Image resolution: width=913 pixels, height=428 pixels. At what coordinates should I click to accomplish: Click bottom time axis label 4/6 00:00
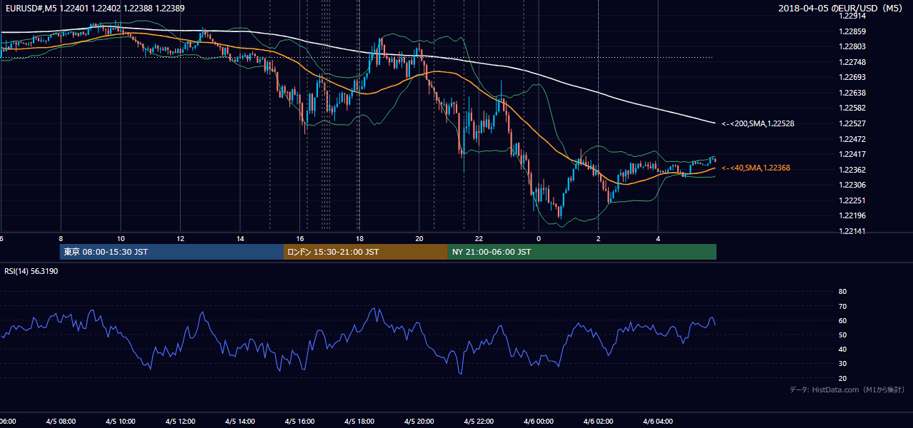point(539,422)
